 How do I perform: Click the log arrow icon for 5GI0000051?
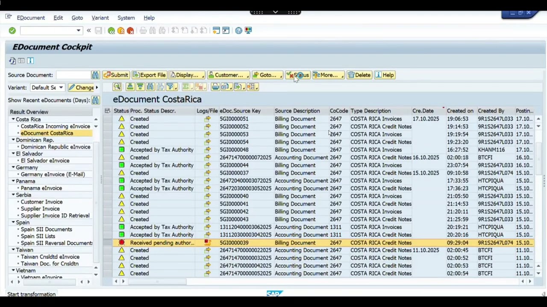pos(207,119)
